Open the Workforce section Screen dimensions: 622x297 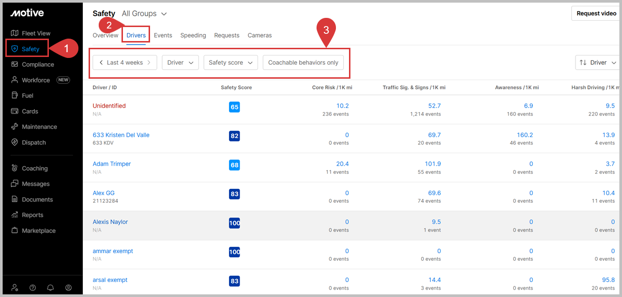tap(40, 80)
